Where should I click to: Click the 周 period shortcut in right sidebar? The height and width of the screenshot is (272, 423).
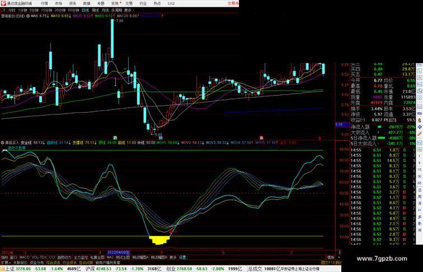click(420, 197)
